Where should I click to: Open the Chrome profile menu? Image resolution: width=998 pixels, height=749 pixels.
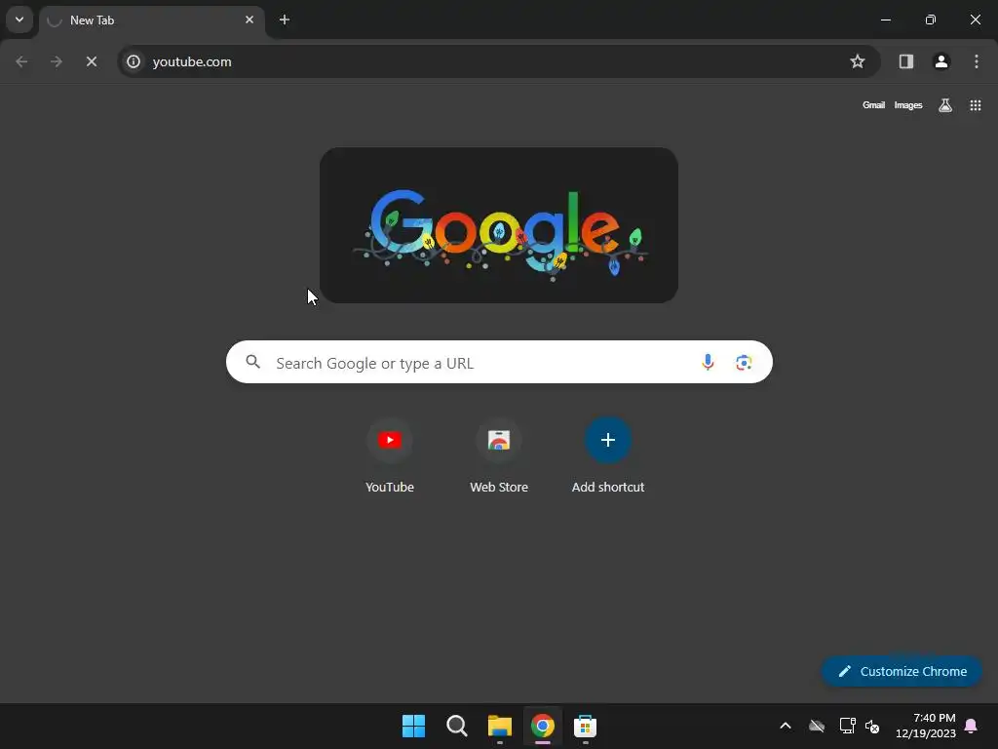(941, 61)
